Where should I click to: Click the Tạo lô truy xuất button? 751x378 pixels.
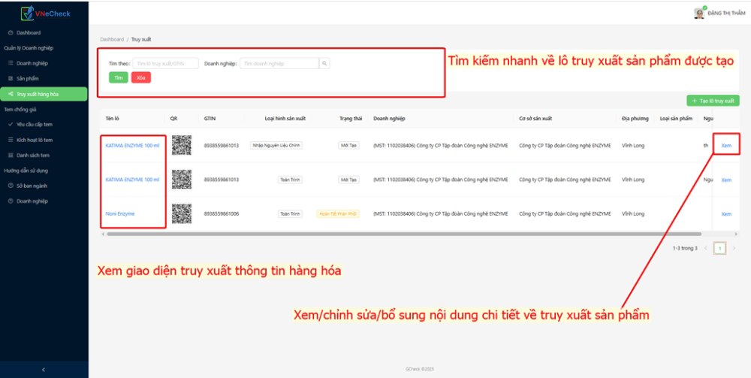[x=713, y=101]
